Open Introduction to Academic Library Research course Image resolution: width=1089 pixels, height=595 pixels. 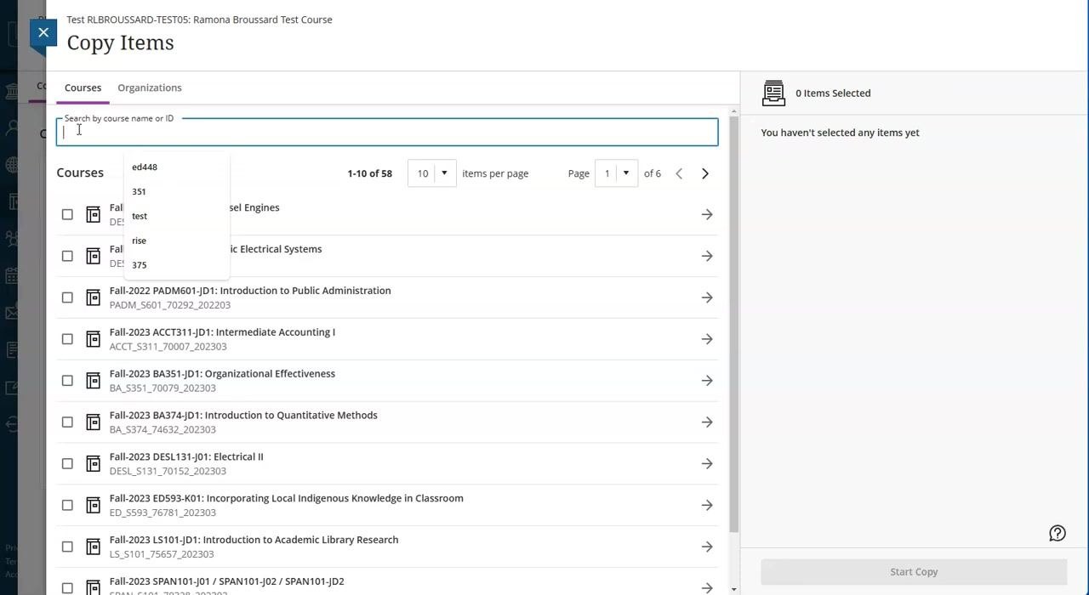tap(254, 541)
